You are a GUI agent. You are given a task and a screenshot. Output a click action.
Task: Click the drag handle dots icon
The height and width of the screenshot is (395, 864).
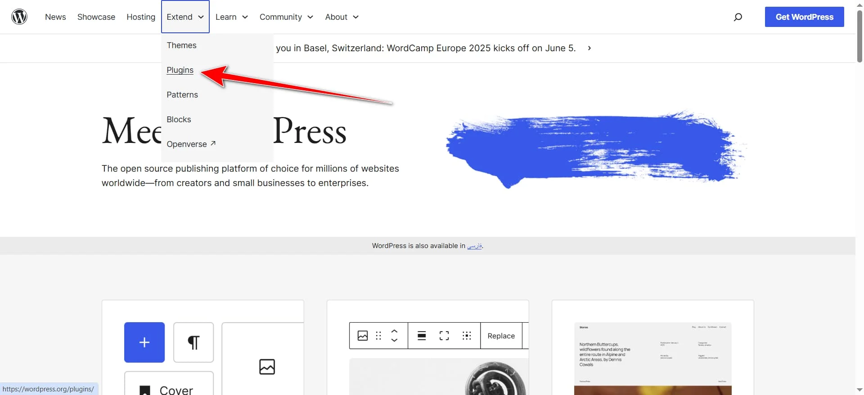pyautogui.click(x=378, y=336)
